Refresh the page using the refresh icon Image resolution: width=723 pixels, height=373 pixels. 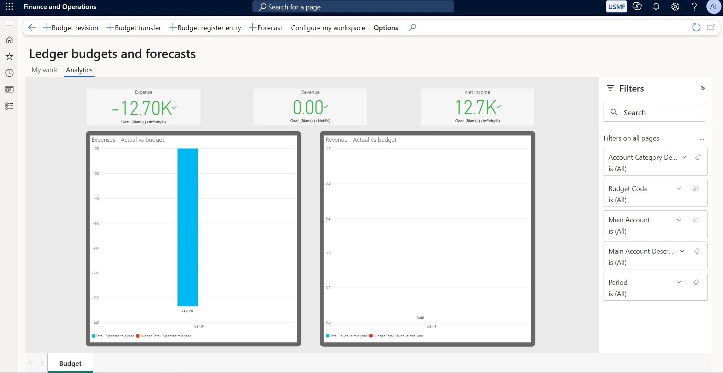pyautogui.click(x=696, y=28)
